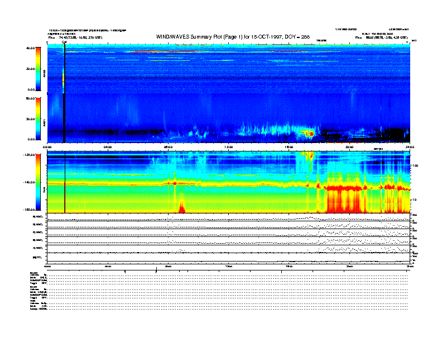The width and height of the screenshot is (442, 342).
Task: Click the red burst in RAD1 spectrogram near 17:30
Action: pos(311,134)
